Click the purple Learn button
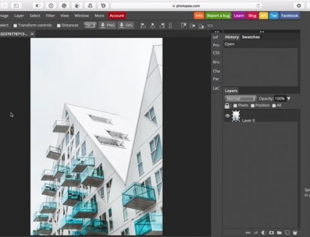The width and height of the screenshot is (310, 237). (239, 15)
